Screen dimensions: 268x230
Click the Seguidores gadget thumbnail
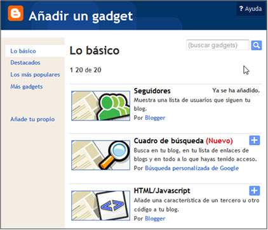point(101,106)
